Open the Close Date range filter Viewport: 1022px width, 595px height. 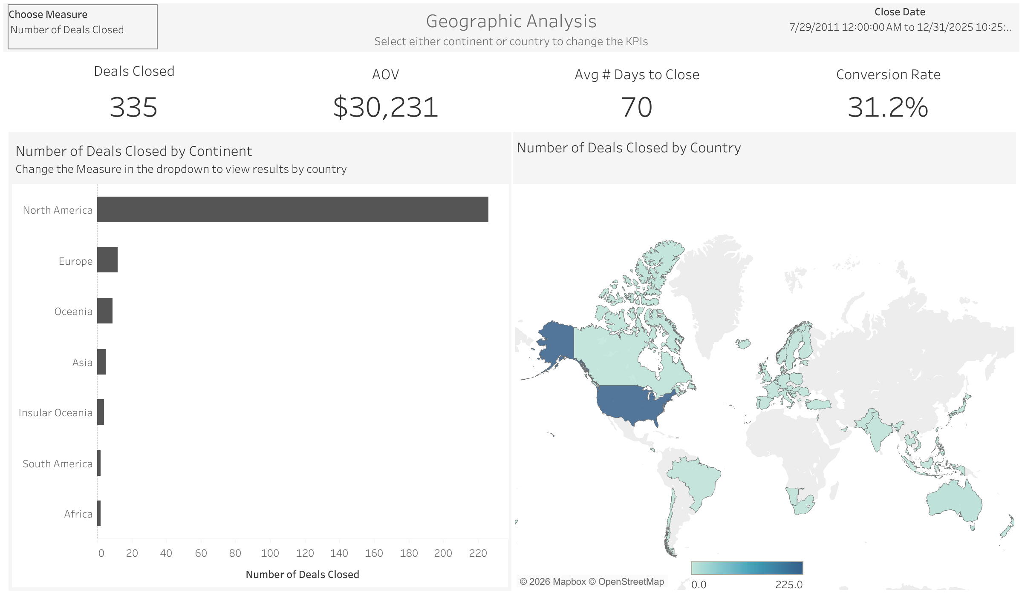tap(900, 27)
